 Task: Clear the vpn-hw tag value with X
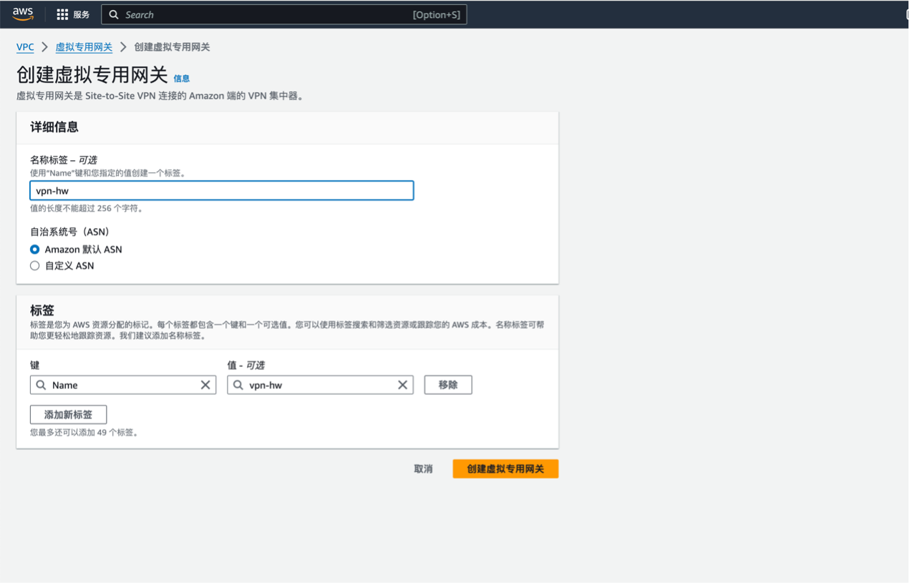click(x=402, y=385)
